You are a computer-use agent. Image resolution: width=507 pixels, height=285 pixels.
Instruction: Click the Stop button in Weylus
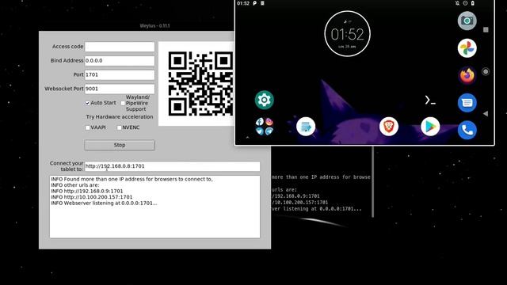(120, 145)
